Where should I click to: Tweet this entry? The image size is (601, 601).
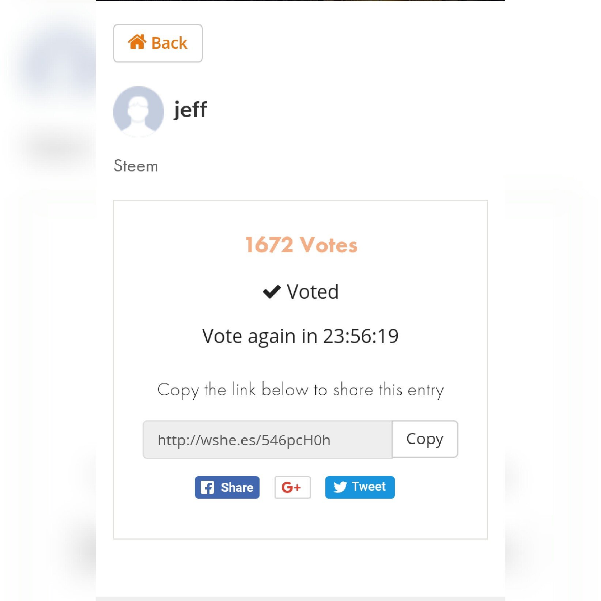(360, 487)
